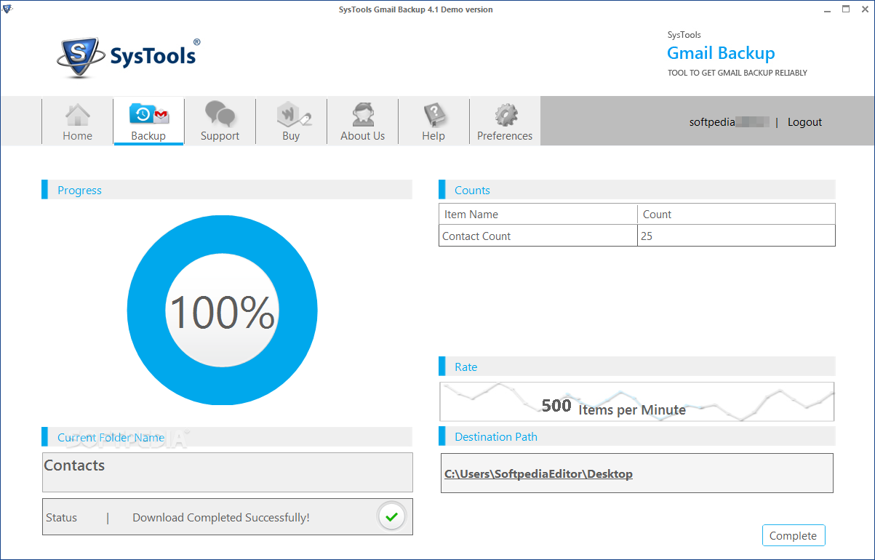Viewport: 875px width, 560px height.
Task: Select the count value 25 cell
Action: tap(736, 236)
